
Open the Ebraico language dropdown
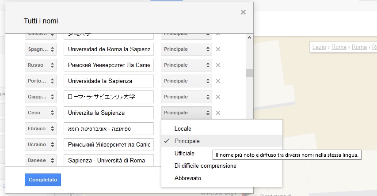coord(41,128)
